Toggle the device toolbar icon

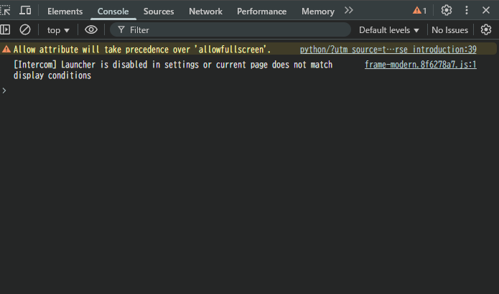[25, 11]
